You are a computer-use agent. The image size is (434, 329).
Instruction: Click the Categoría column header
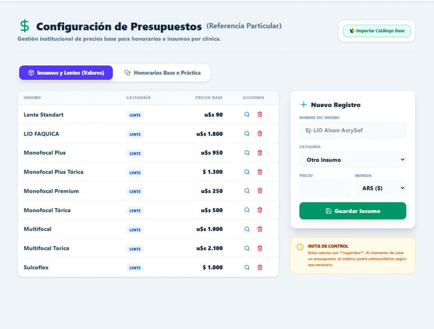tap(138, 98)
